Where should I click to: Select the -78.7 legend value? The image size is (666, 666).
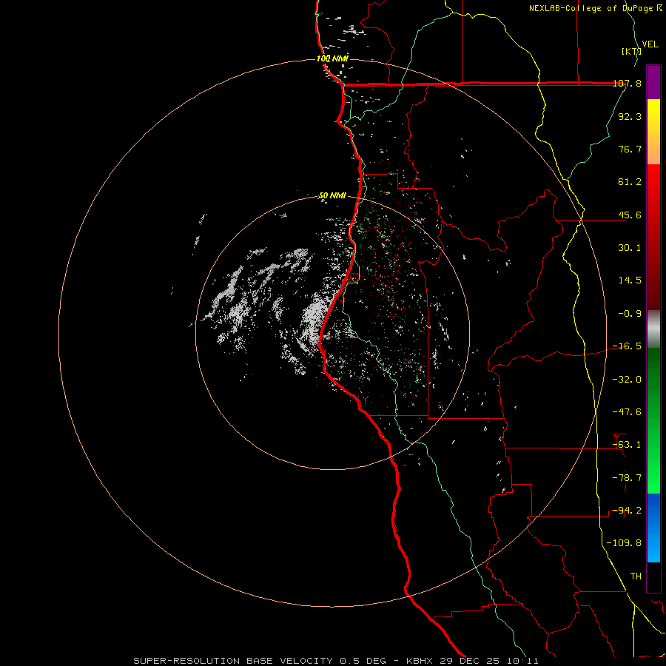pyautogui.click(x=627, y=478)
